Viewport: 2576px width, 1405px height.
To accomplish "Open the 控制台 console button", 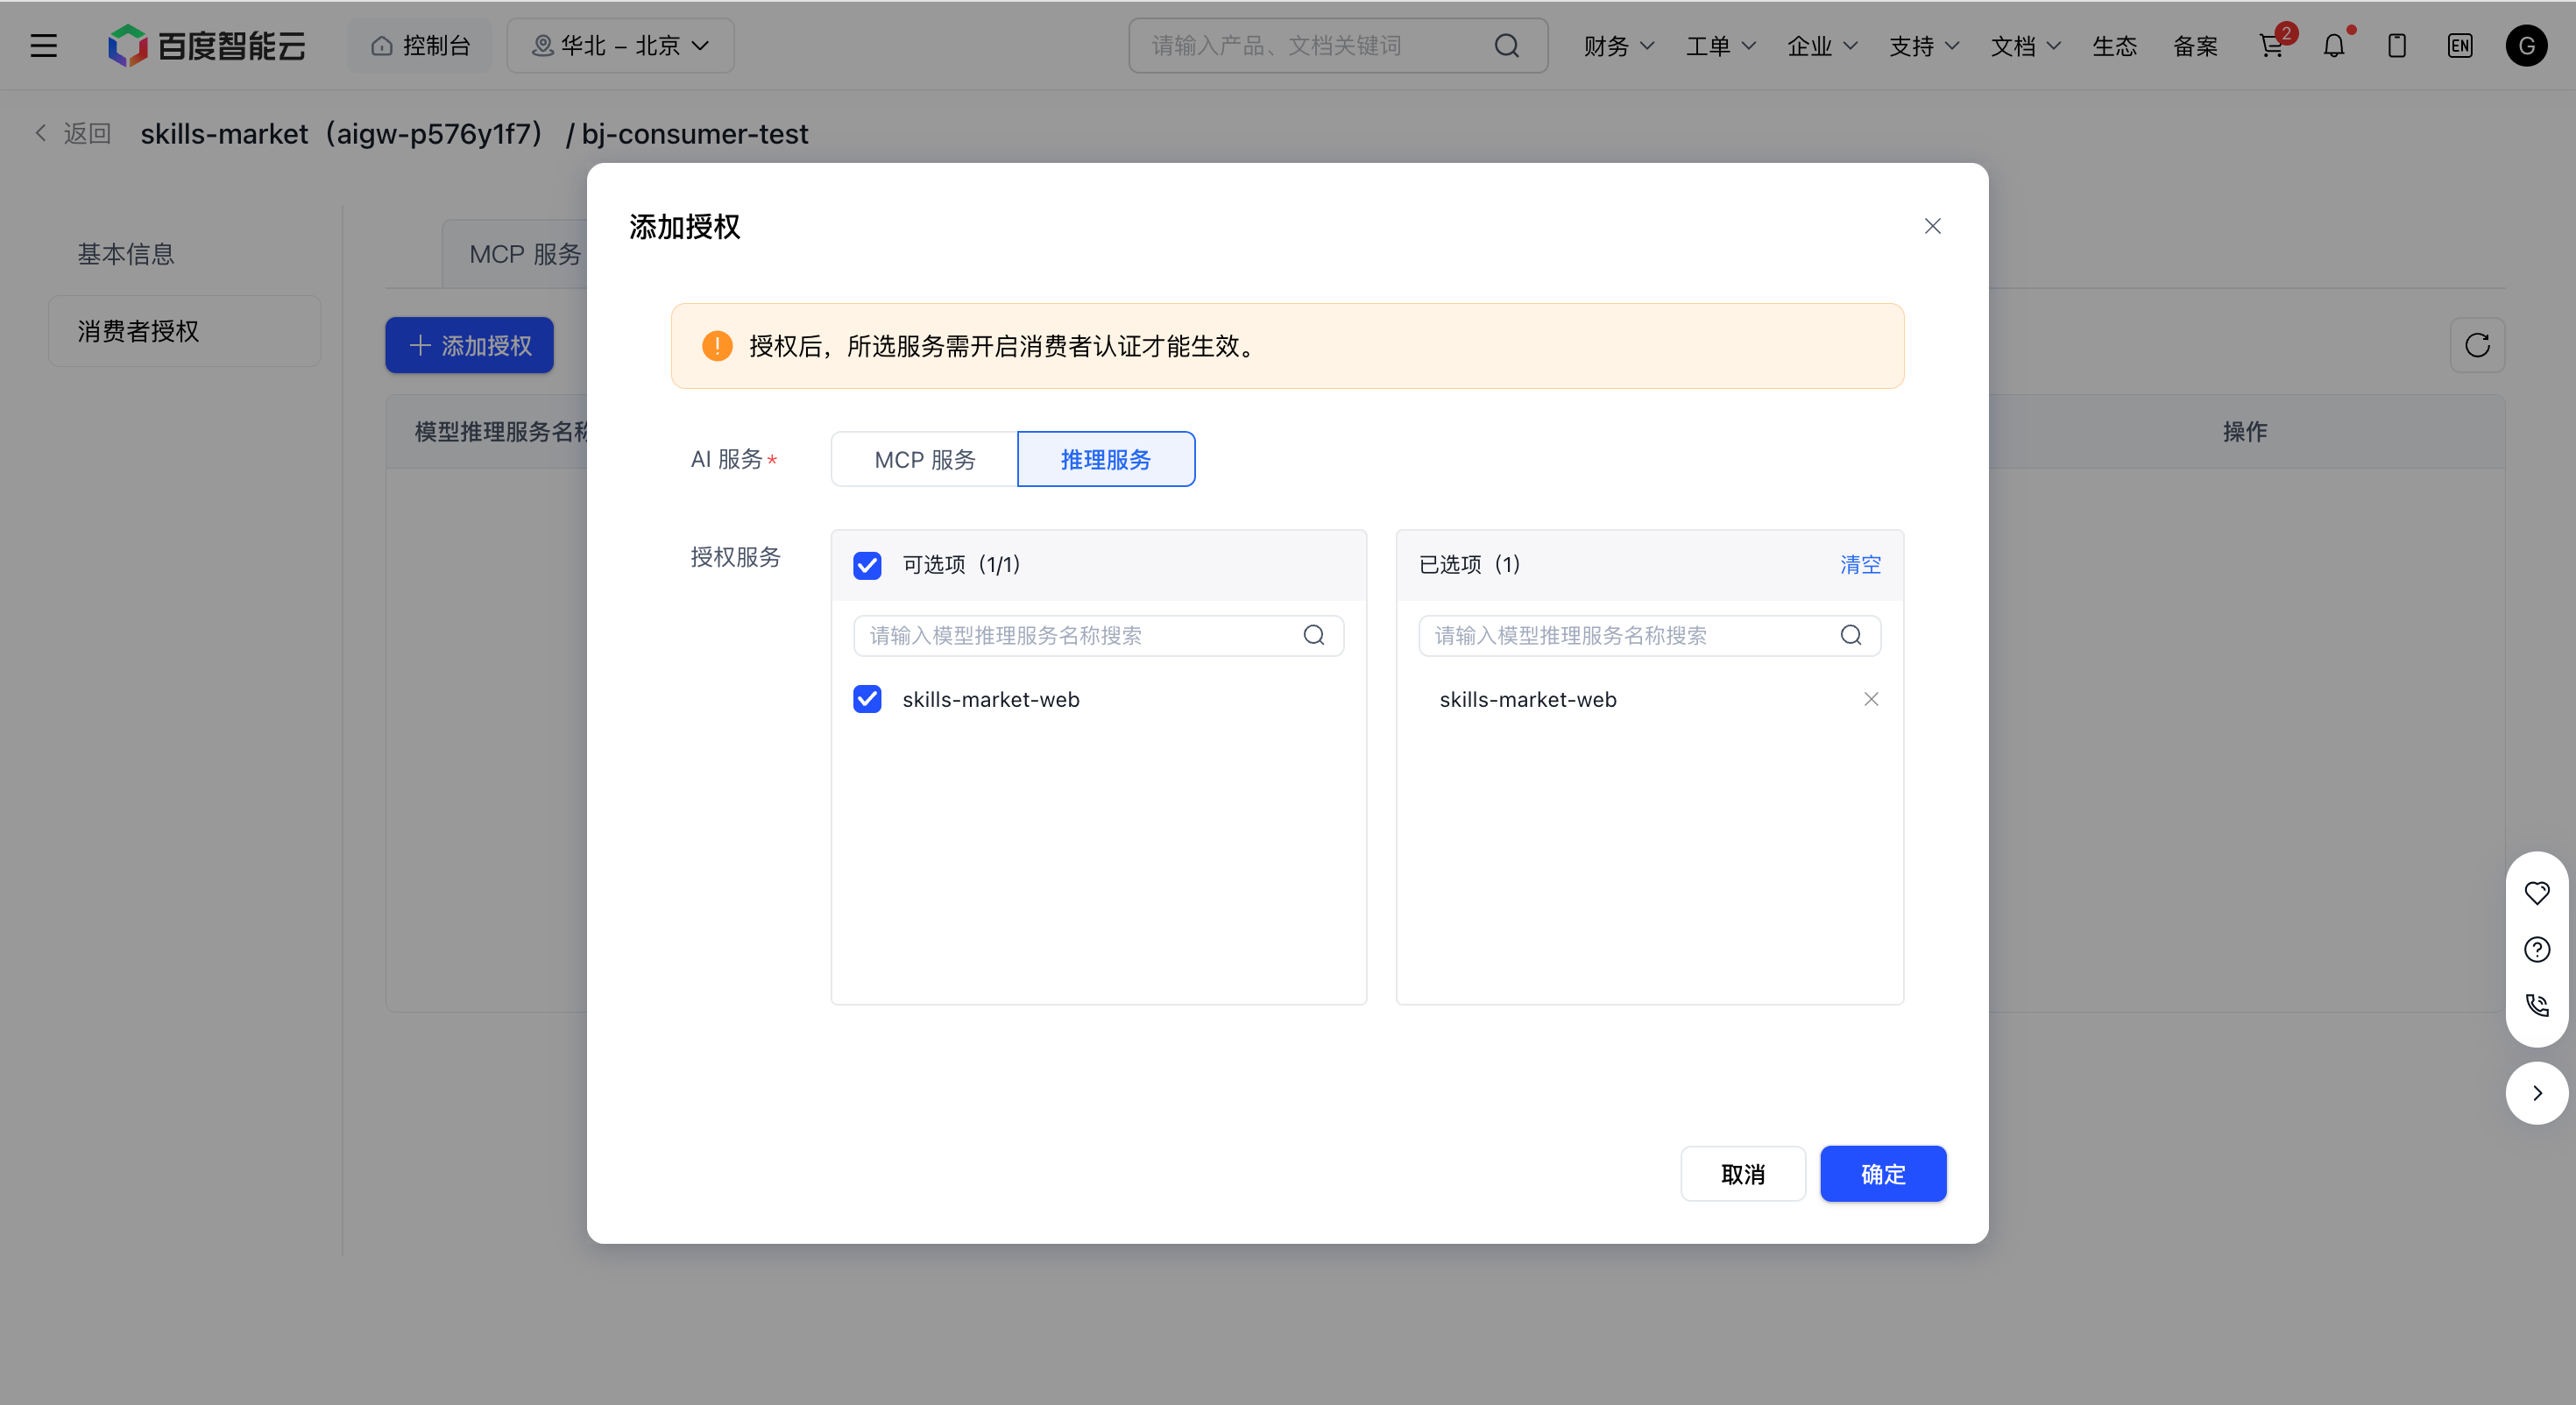I will coord(420,46).
